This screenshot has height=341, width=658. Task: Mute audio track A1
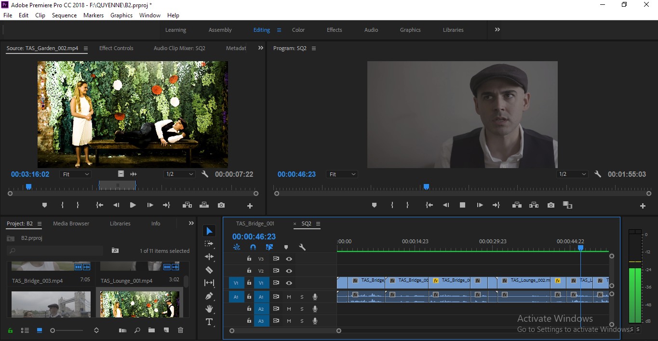point(289,297)
